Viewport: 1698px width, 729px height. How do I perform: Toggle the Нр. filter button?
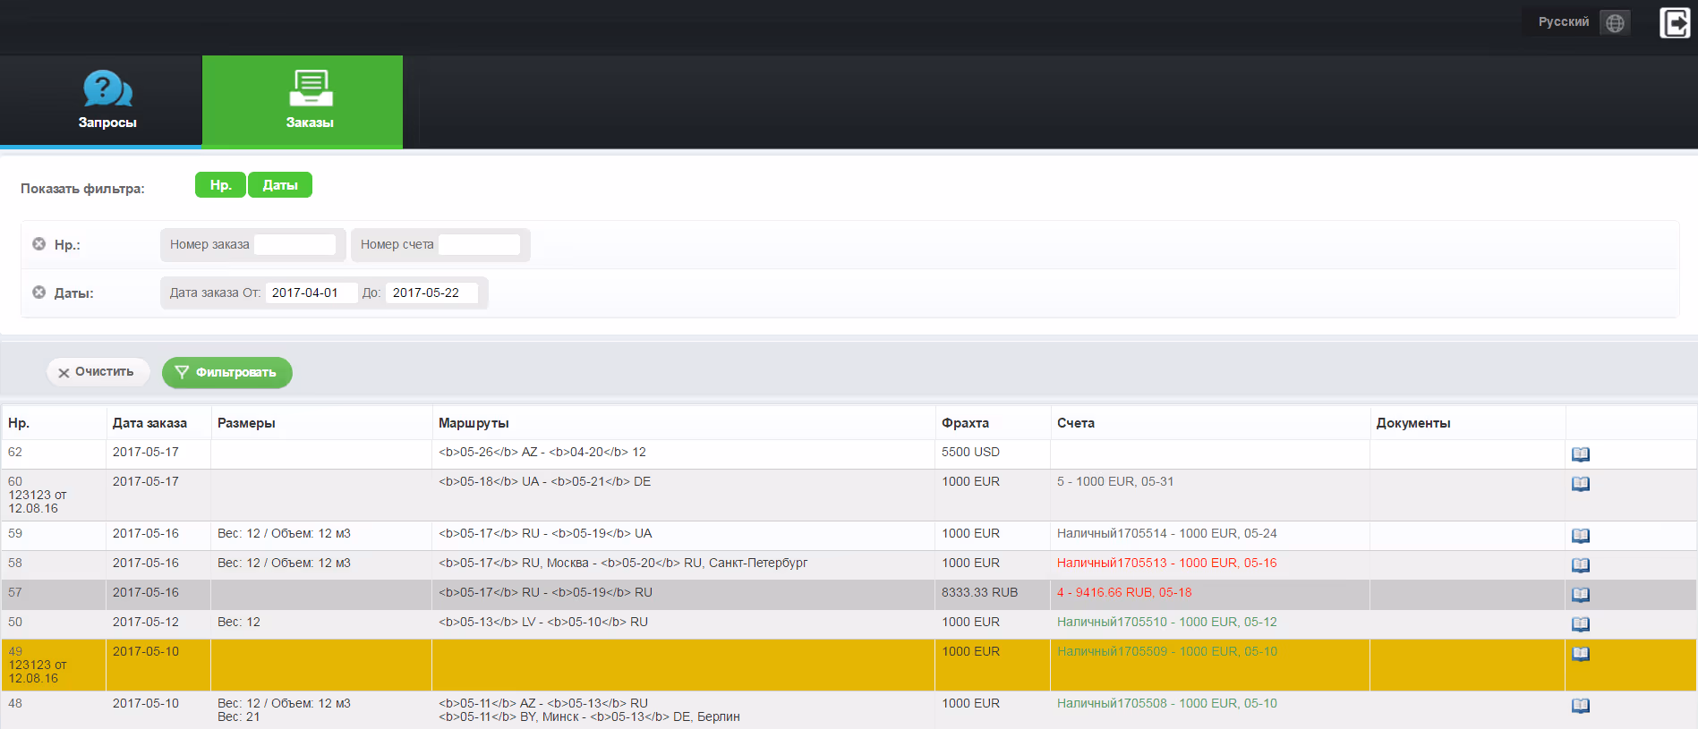pyautogui.click(x=220, y=184)
